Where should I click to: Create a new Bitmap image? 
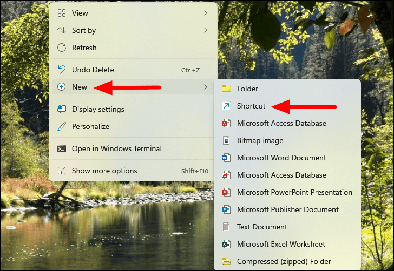click(260, 140)
